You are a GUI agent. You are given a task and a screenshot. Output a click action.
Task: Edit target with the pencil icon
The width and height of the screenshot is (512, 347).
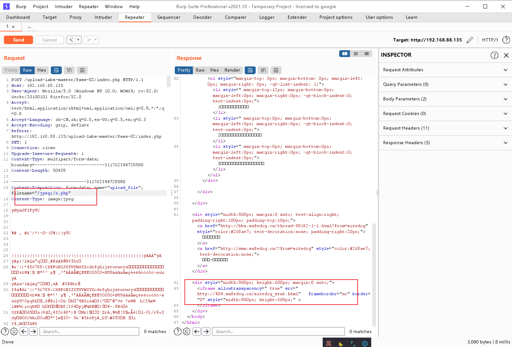[x=470, y=40]
